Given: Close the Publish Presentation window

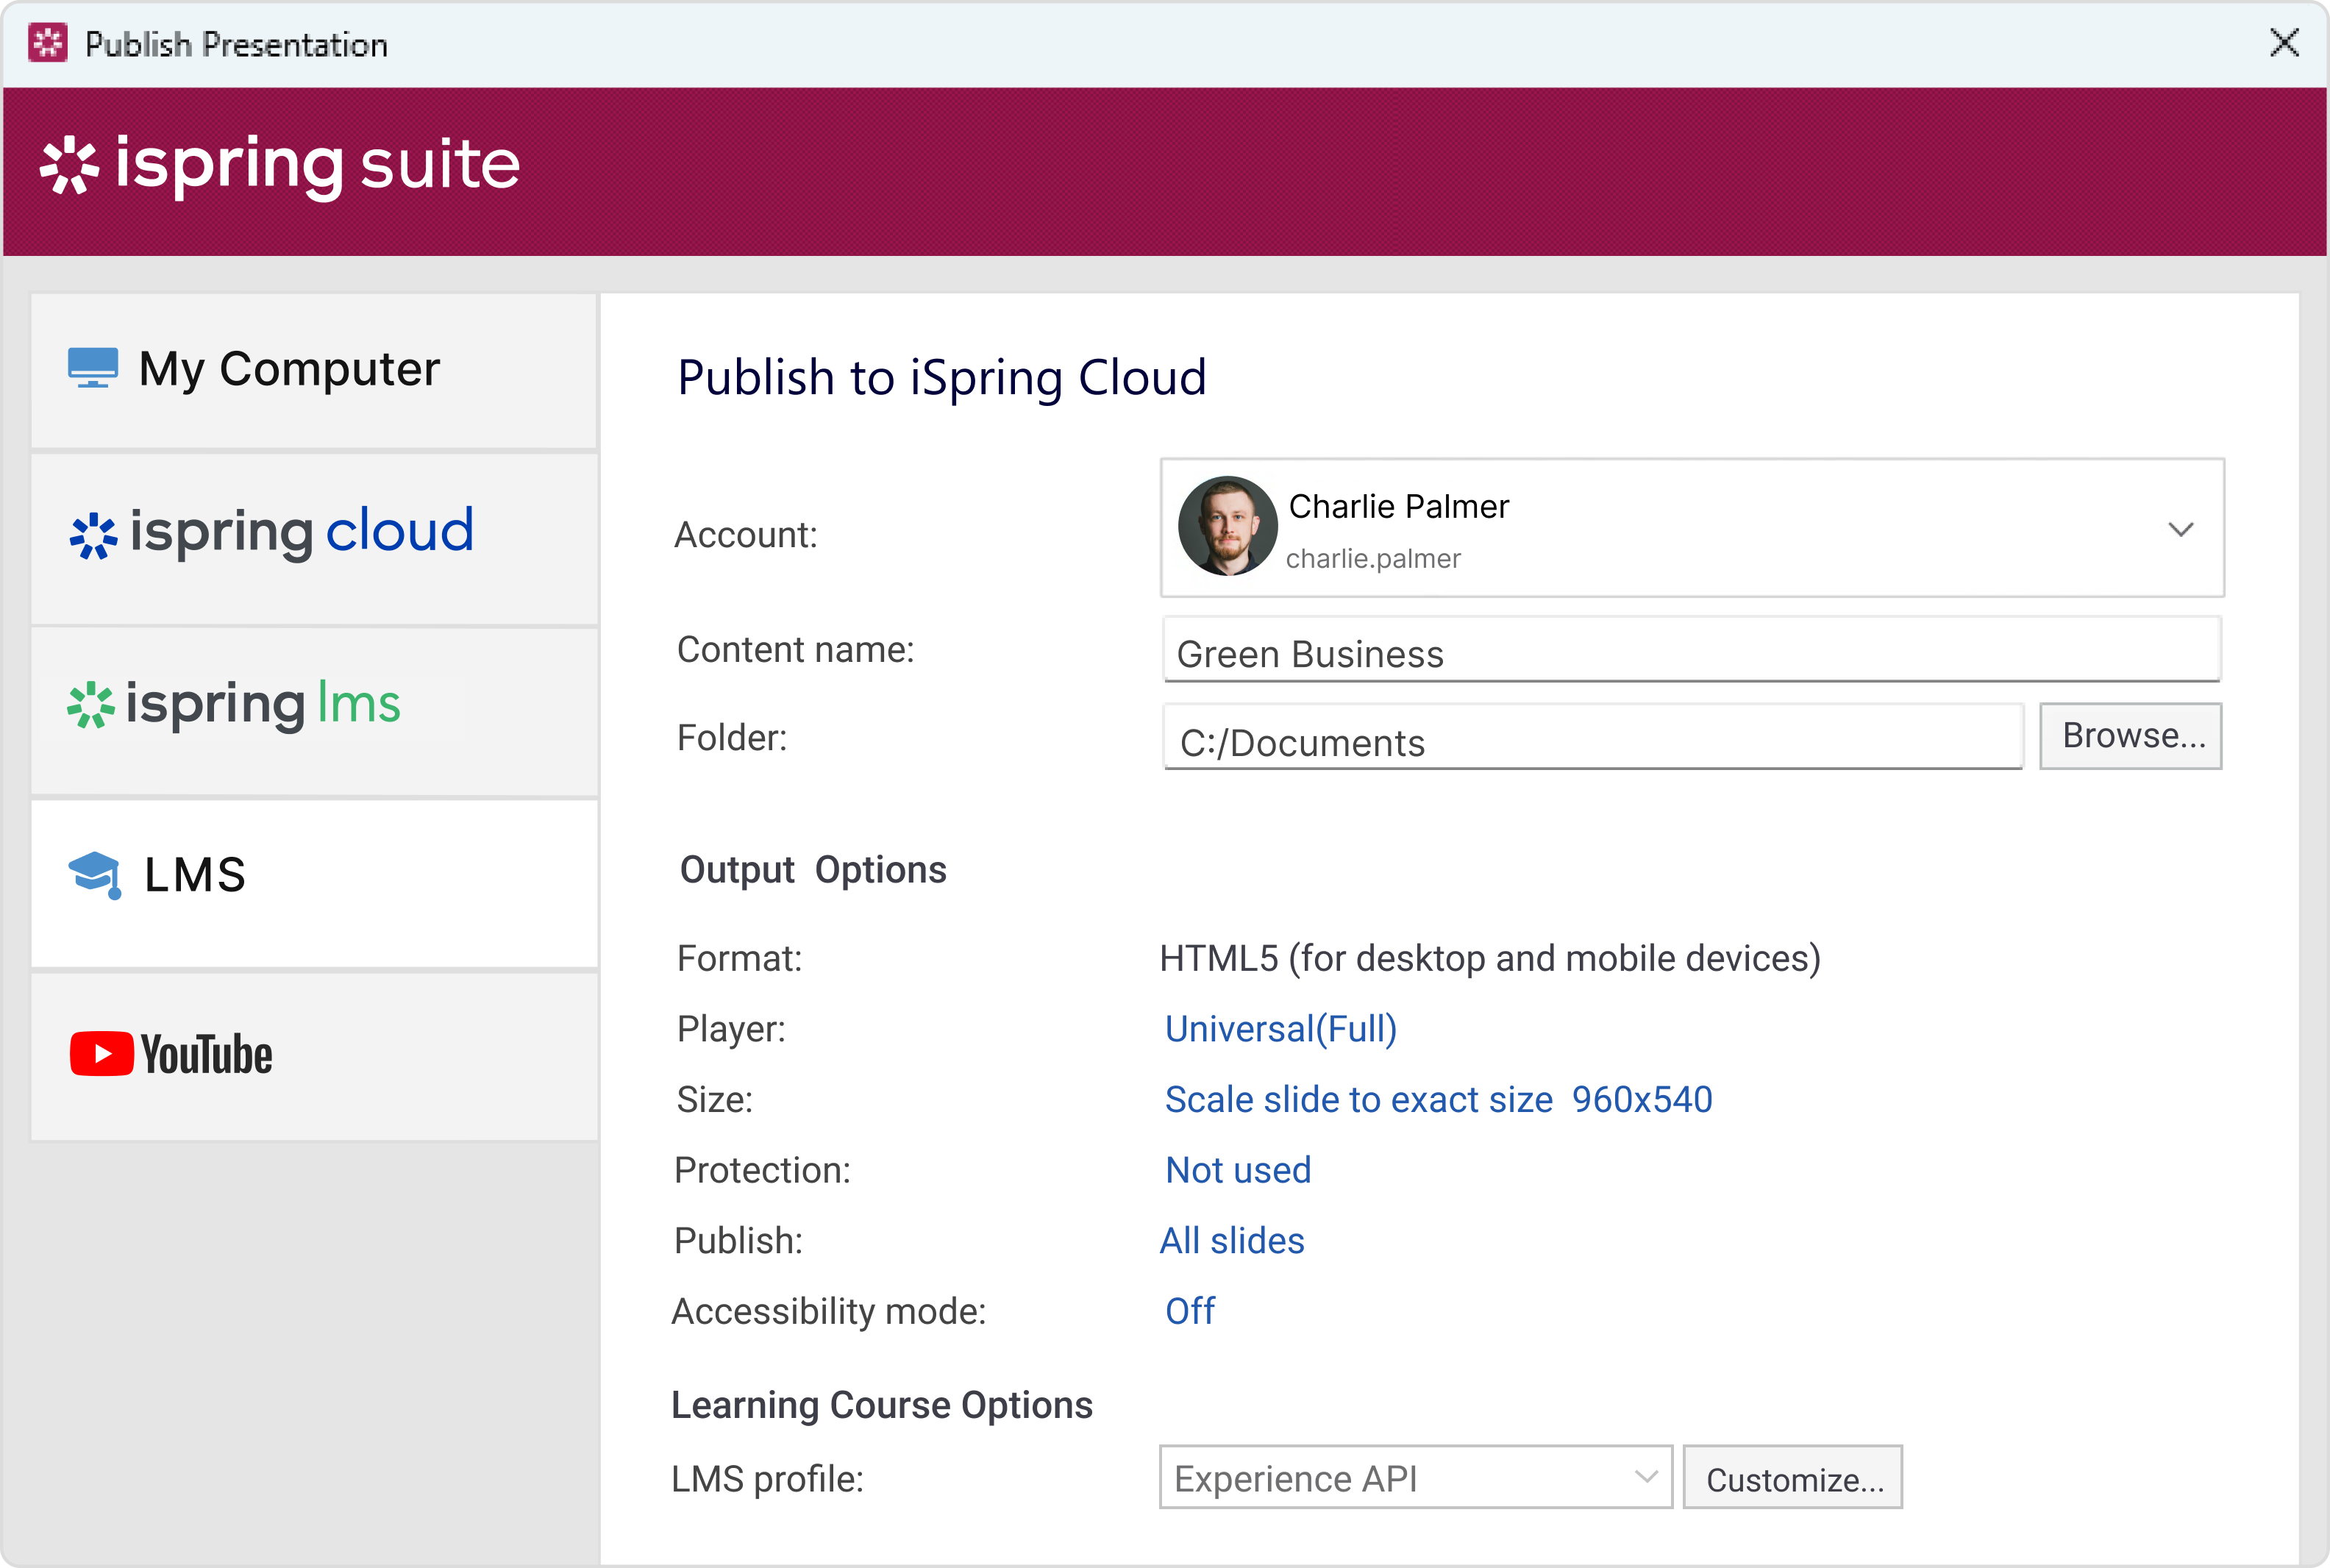Looking at the screenshot, I should [x=2284, y=43].
